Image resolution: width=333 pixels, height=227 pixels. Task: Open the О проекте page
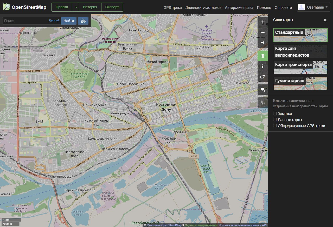(x=283, y=8)
